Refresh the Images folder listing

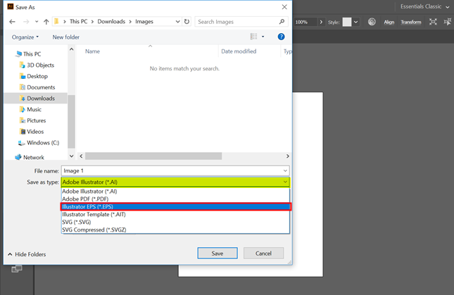(187, 22)
